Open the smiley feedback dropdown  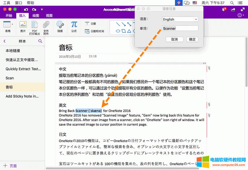pos(240,16)
